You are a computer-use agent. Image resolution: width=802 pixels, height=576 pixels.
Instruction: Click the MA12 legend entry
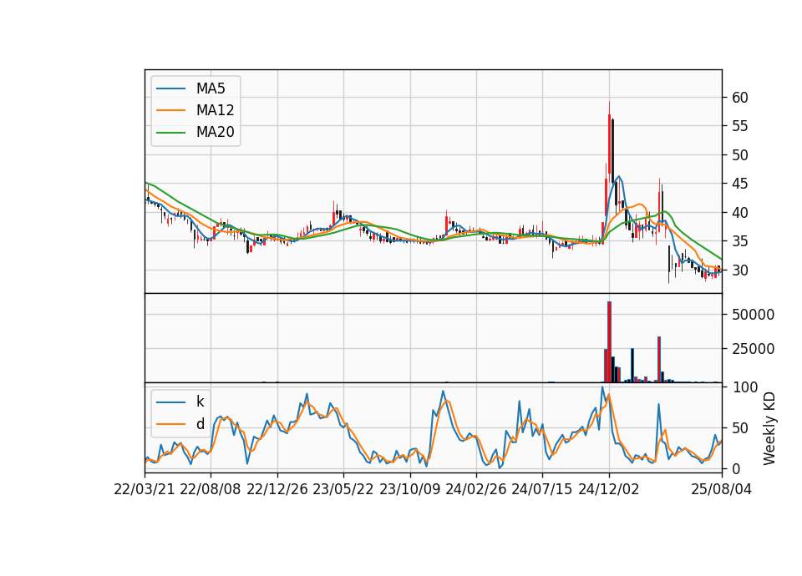pyautogui.click(x=195, y=110)
